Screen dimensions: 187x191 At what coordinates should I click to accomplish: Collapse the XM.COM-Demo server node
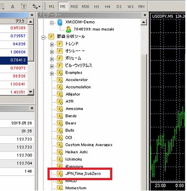[52, 23]
